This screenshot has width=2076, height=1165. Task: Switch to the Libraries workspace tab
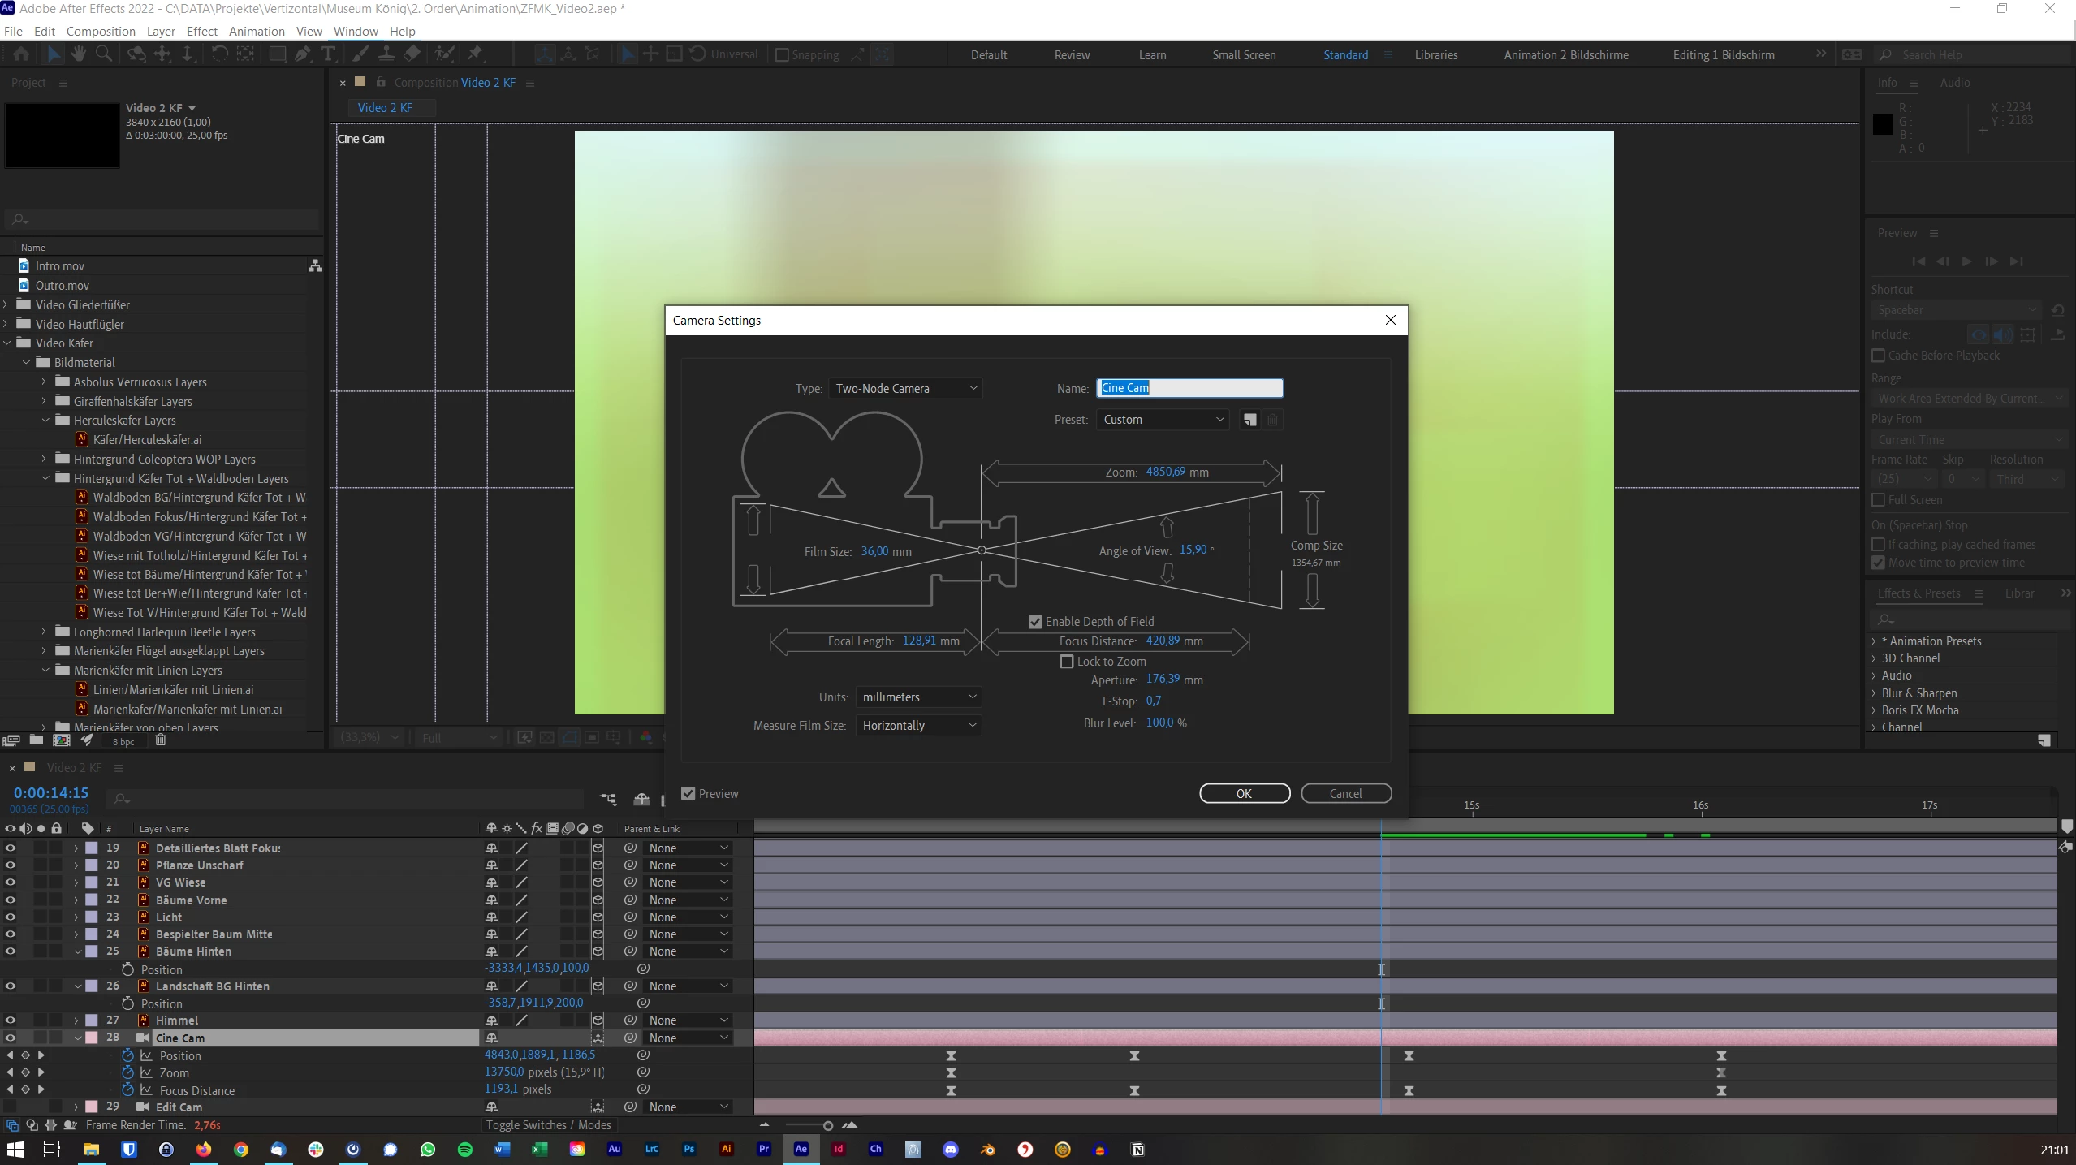1435,54
